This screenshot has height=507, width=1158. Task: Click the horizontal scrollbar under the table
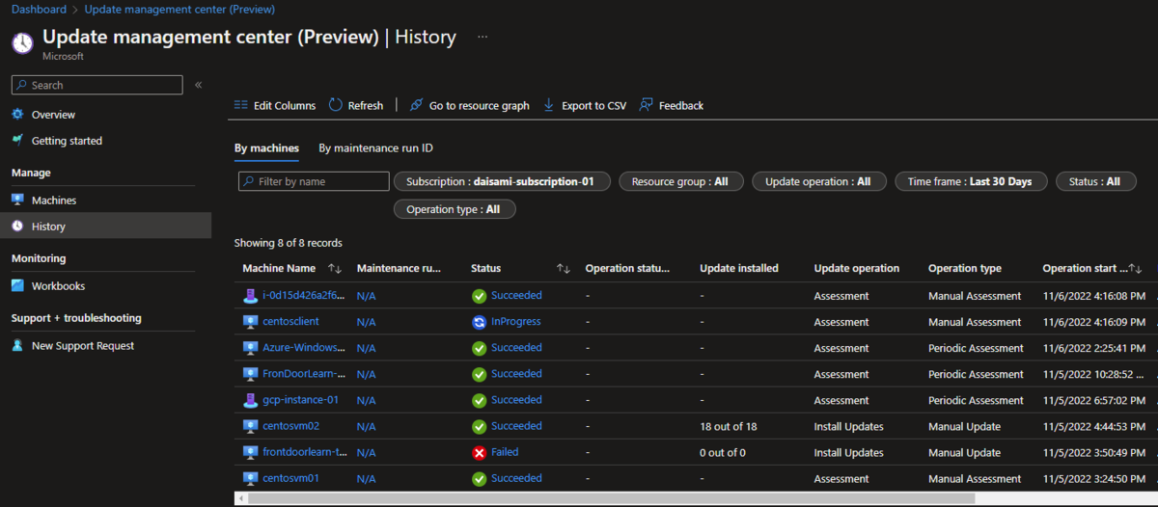click(x=612, y=498)
